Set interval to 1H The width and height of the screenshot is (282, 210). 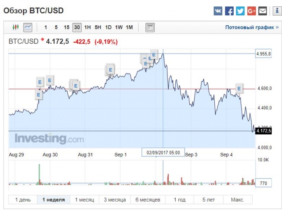(87, 27)
